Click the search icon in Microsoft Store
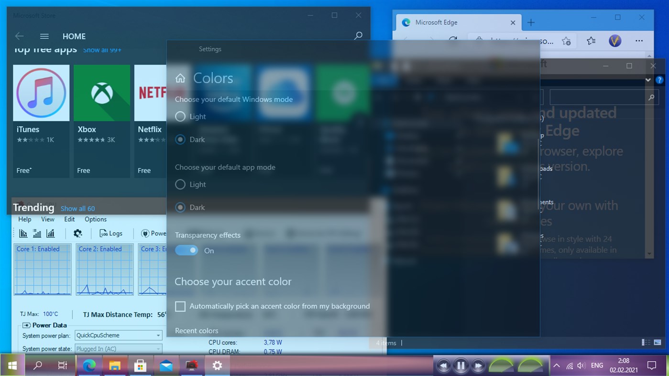This screenshot has width=669, height=376. pos(358,36)
